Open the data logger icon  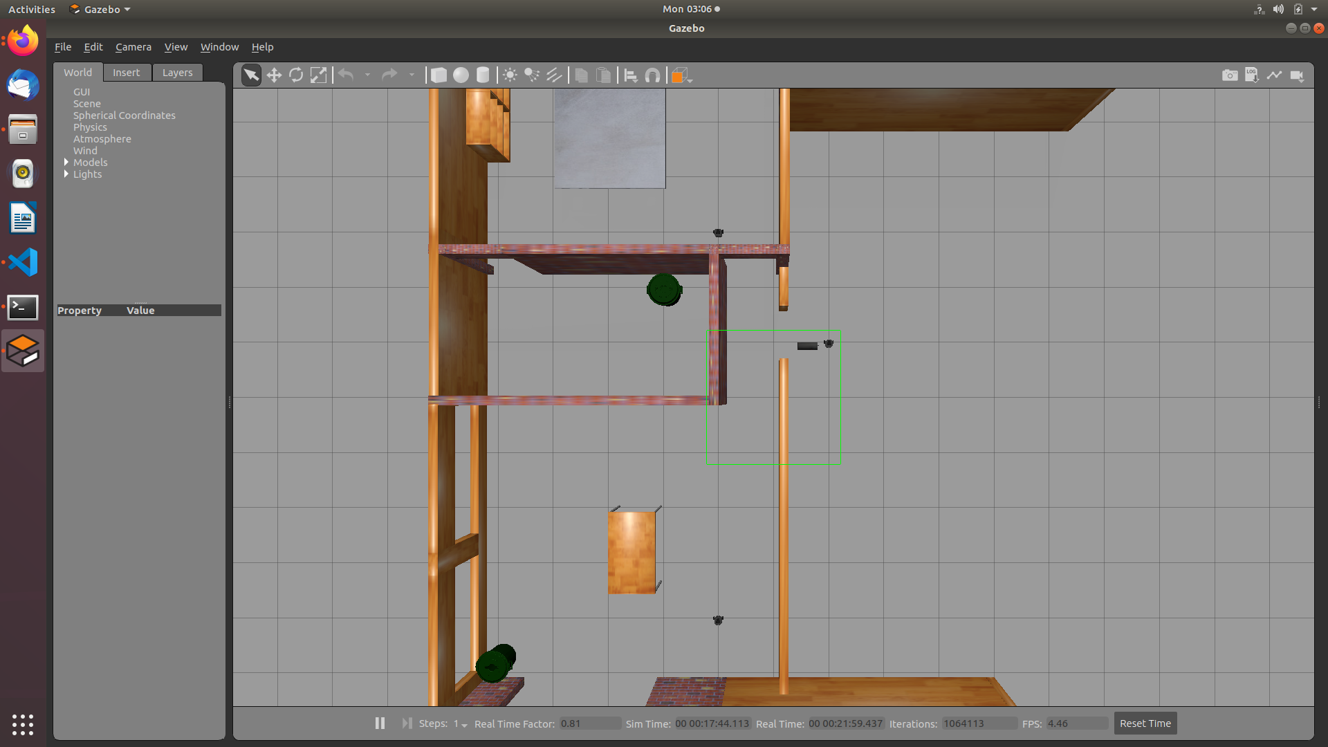click(x=1252, y=75)
